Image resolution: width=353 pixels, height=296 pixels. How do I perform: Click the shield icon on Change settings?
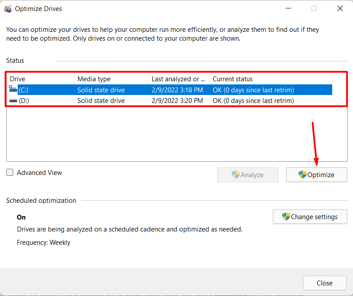coord(286,216)
